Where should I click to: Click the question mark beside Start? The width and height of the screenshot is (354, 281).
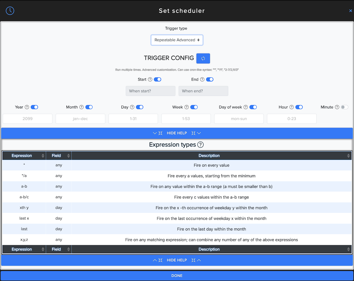click(x=150, y=79)
